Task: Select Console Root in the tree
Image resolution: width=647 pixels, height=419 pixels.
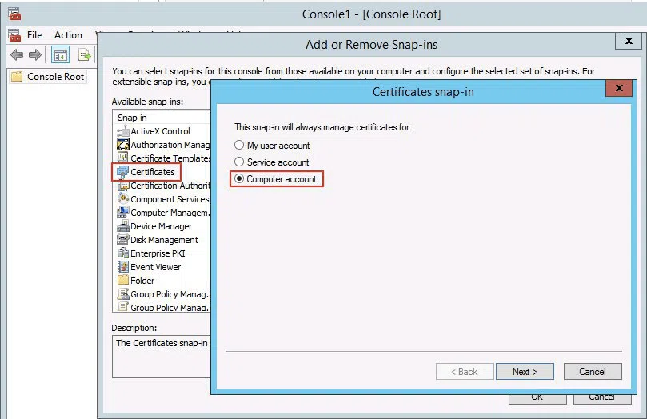Action: click(55, 77)
